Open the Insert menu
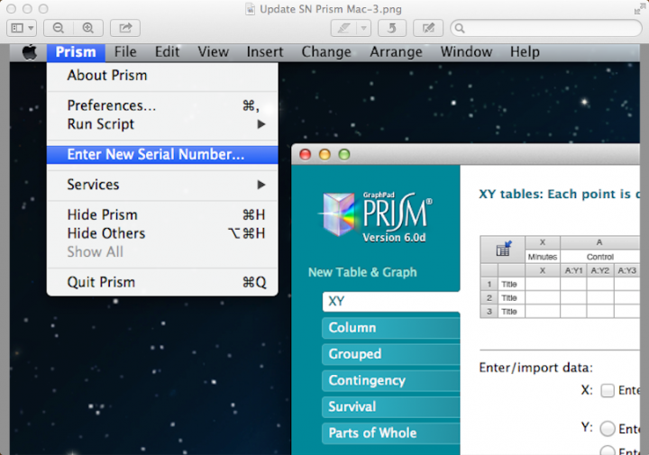This screenshot has width=649, height=455. coord(265,52)
